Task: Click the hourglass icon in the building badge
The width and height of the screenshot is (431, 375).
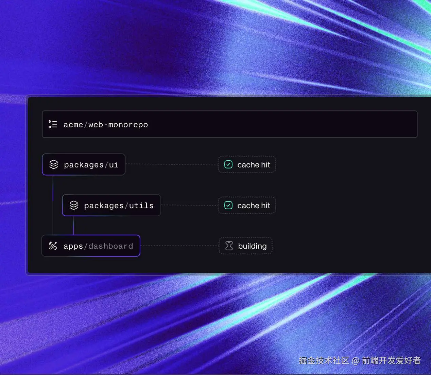Action: [229, 246]
